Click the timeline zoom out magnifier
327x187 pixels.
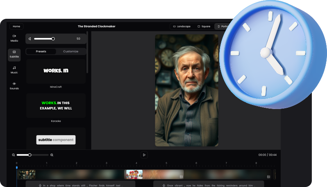pyautogui.click(x=14, y=155)
